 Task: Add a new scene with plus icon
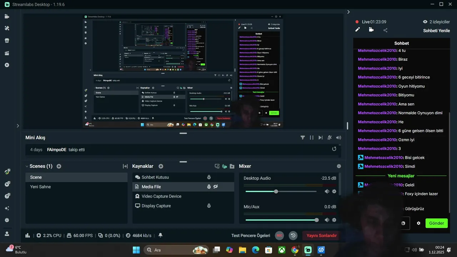[x=59, y=166]
